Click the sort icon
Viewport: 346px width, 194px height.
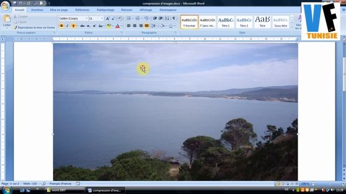167,18
